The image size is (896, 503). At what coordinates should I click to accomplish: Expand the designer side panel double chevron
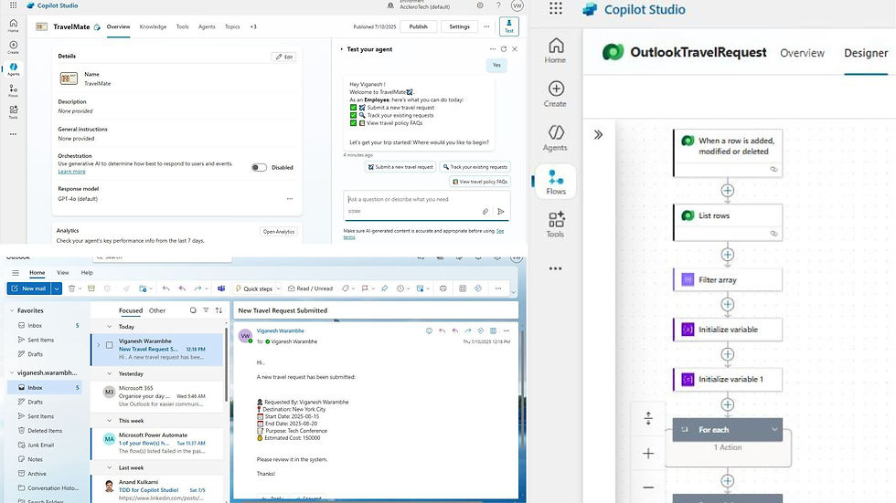(x=598, y=135)
